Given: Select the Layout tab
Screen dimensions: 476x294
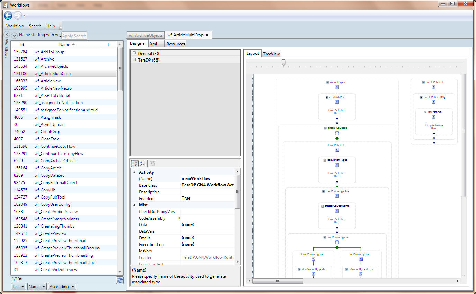Looking at the screenshot, I should coord(253,53).
